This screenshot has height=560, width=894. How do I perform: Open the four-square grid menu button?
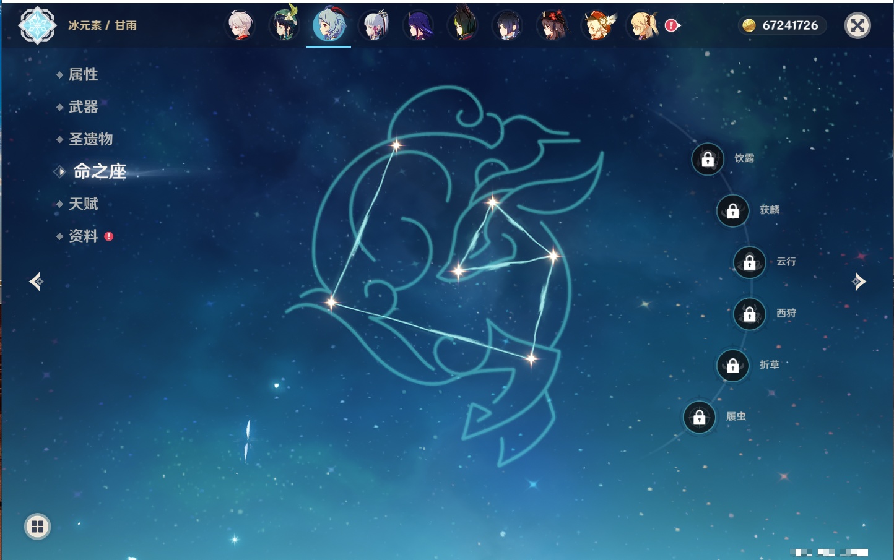click(37, 527)
